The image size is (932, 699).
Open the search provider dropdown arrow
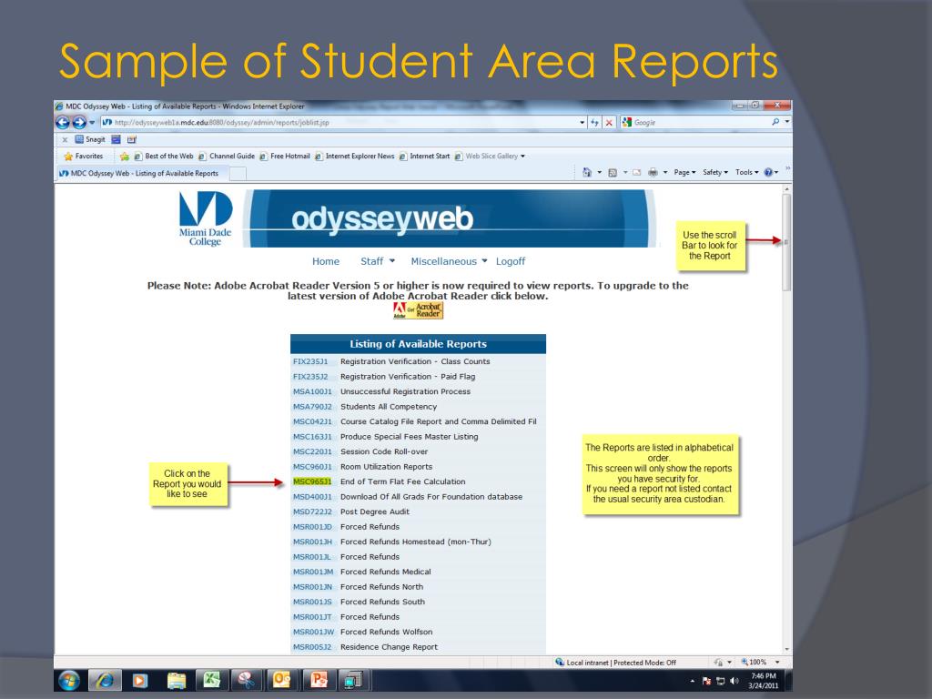(x=787, y=122)
